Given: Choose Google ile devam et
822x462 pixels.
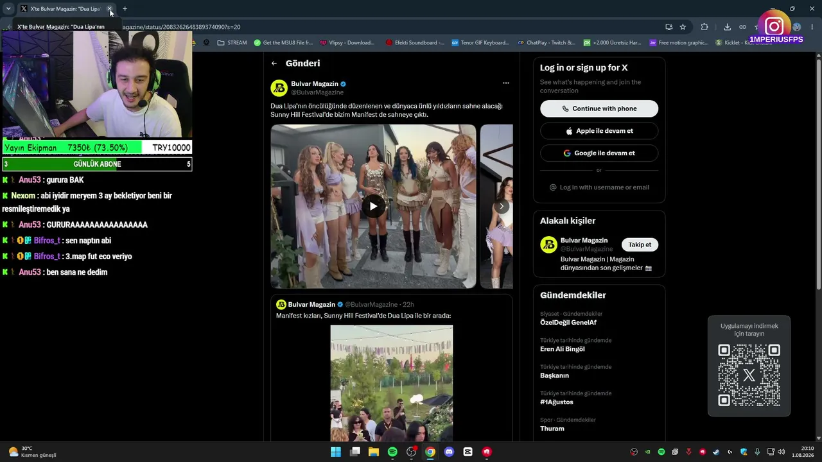Looking at the screenshot, I should pyautogui.click(x=599, y=153).
